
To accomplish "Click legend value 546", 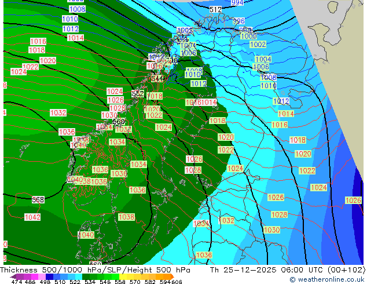I will tap(105, 282).
